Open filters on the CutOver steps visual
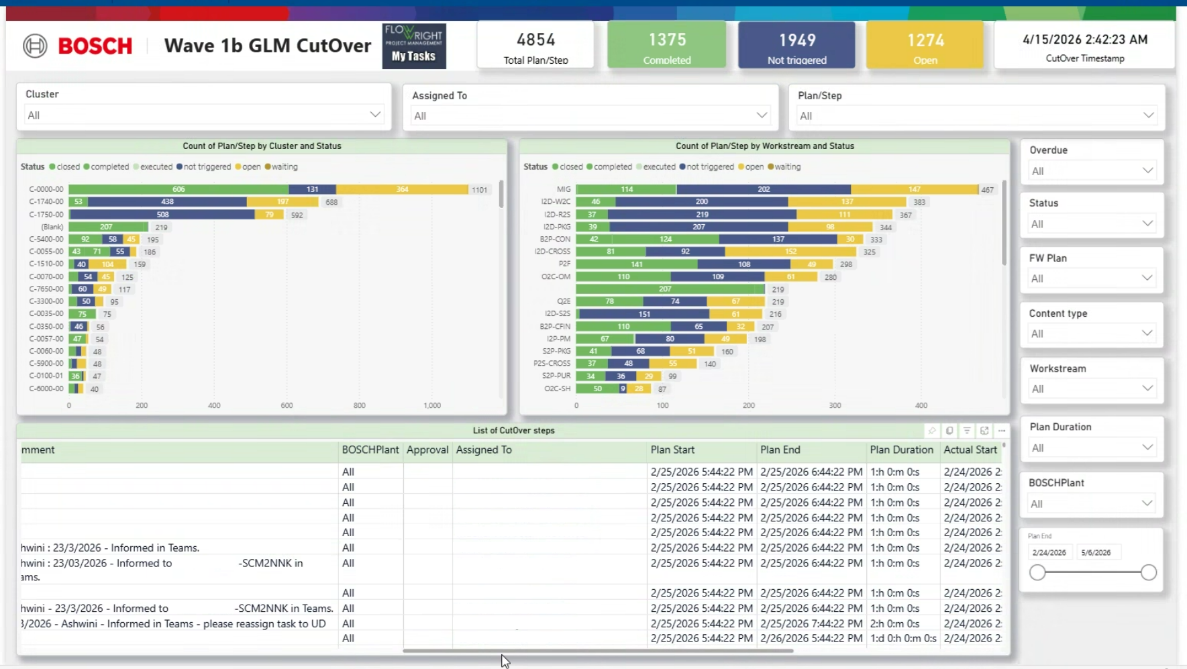Viewport: 1187px width, 669px height. (x=967, y=431)
